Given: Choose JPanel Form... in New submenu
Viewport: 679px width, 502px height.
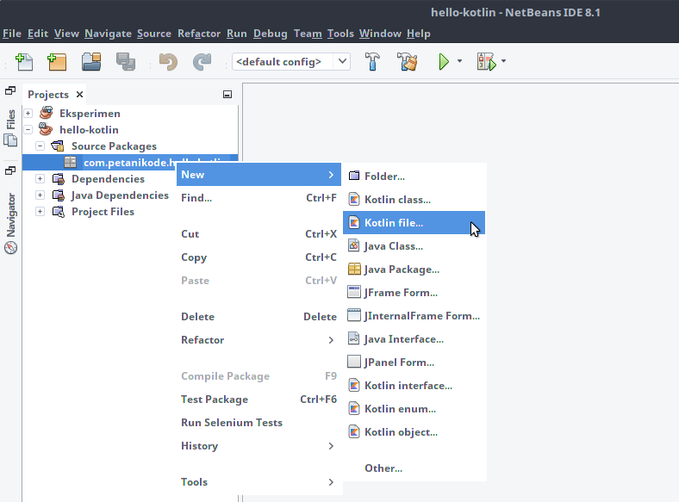Looking at the screenshot, I should pyautogui.click(x=414, y=363).
